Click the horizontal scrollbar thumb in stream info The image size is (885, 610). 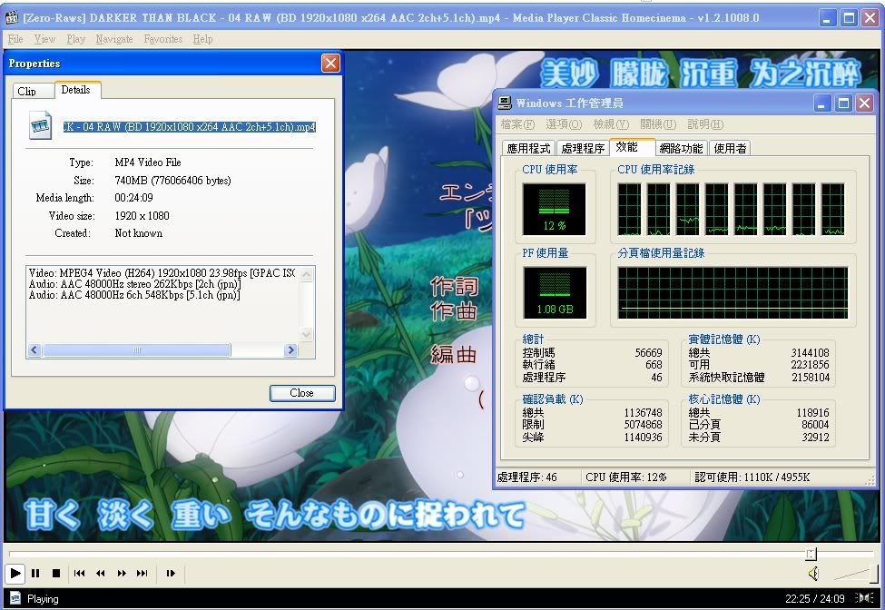pyautogui.click(x=136, y=349)
